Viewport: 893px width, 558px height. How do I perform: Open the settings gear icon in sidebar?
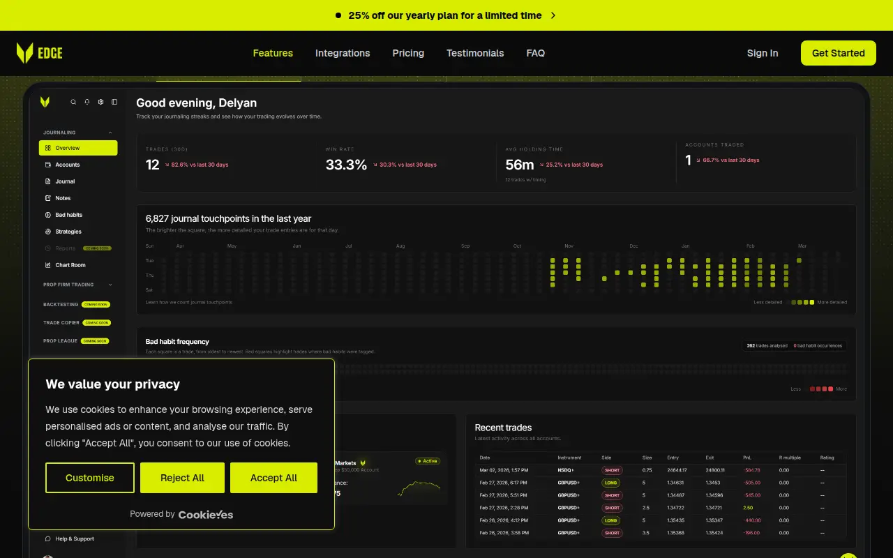coord(100,102)
